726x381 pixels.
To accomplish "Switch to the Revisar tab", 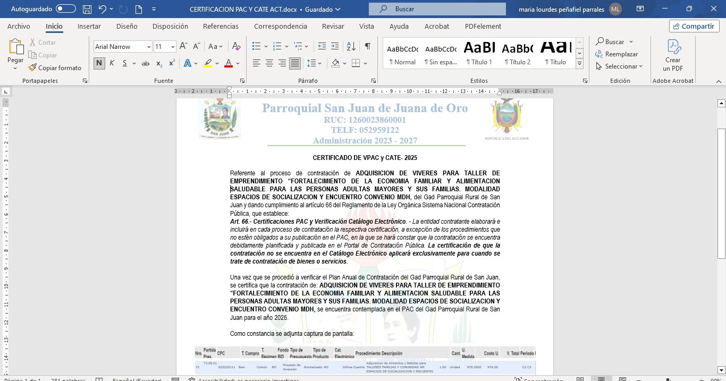I will [333, 26].
